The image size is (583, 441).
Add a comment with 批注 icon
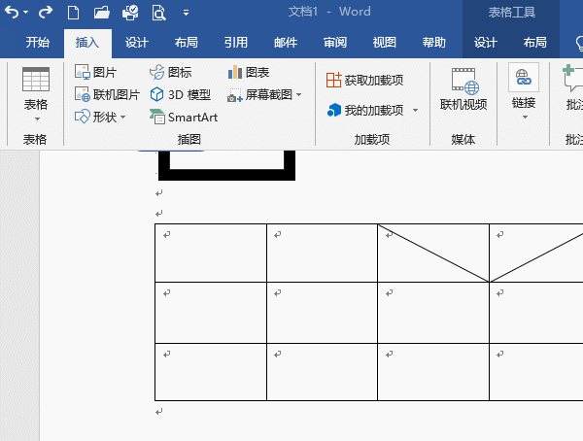(572, 78)
